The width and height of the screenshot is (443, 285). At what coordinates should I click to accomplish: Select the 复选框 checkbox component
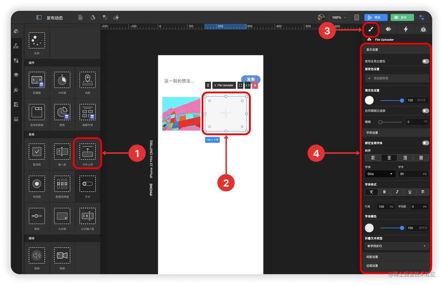pos(37,154)
